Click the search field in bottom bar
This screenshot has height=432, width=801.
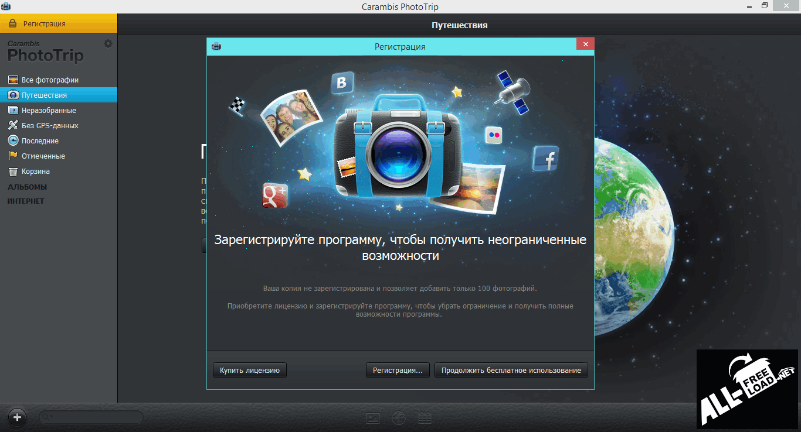pyautogui.click(x=91, y=417)
